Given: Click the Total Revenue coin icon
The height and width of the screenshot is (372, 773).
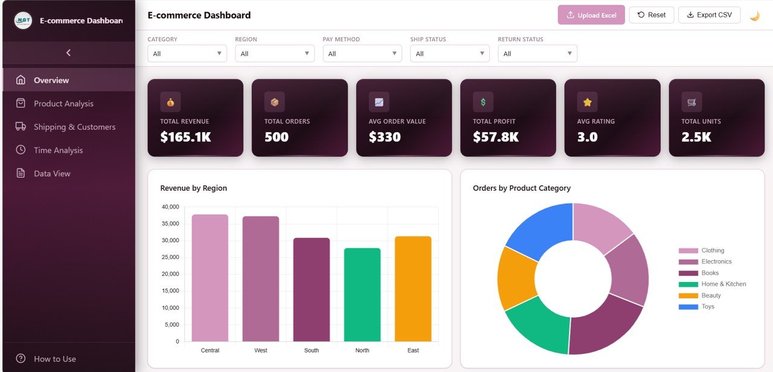Looking at the screenshot, I should [169, 101].
